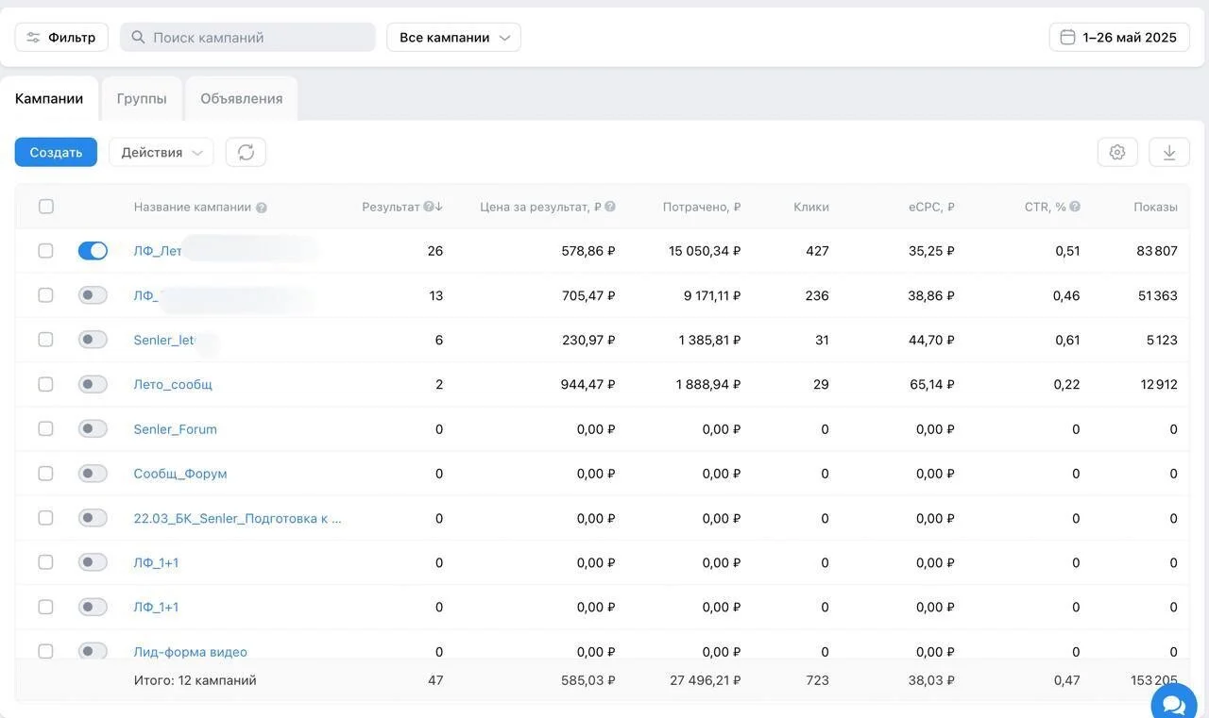
Task: Tick the select-all checkbox in table header
Action: tap(46, 207)
